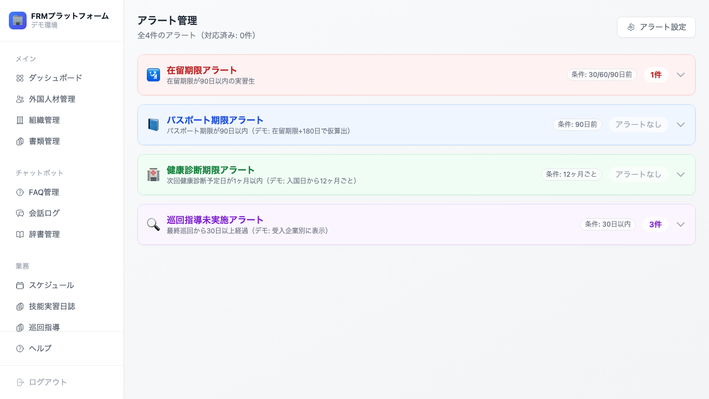Click アラートなし on 健康診断期限アラート
Image resolution: width=709 pixels, height=399 pixels.
[639, 175]
